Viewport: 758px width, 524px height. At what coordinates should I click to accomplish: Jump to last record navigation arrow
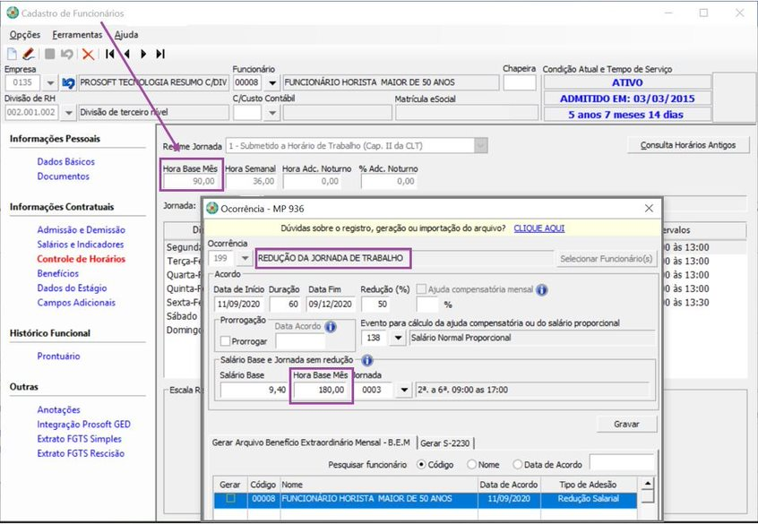point(160,54)
